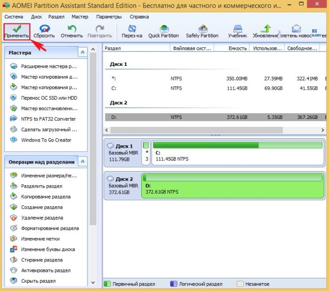Open the Справка menu
This screenshot has height=291, width=329.
point(139,17)
